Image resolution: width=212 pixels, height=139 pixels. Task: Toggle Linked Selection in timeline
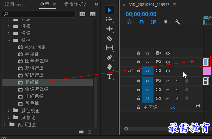click(154, 22)
